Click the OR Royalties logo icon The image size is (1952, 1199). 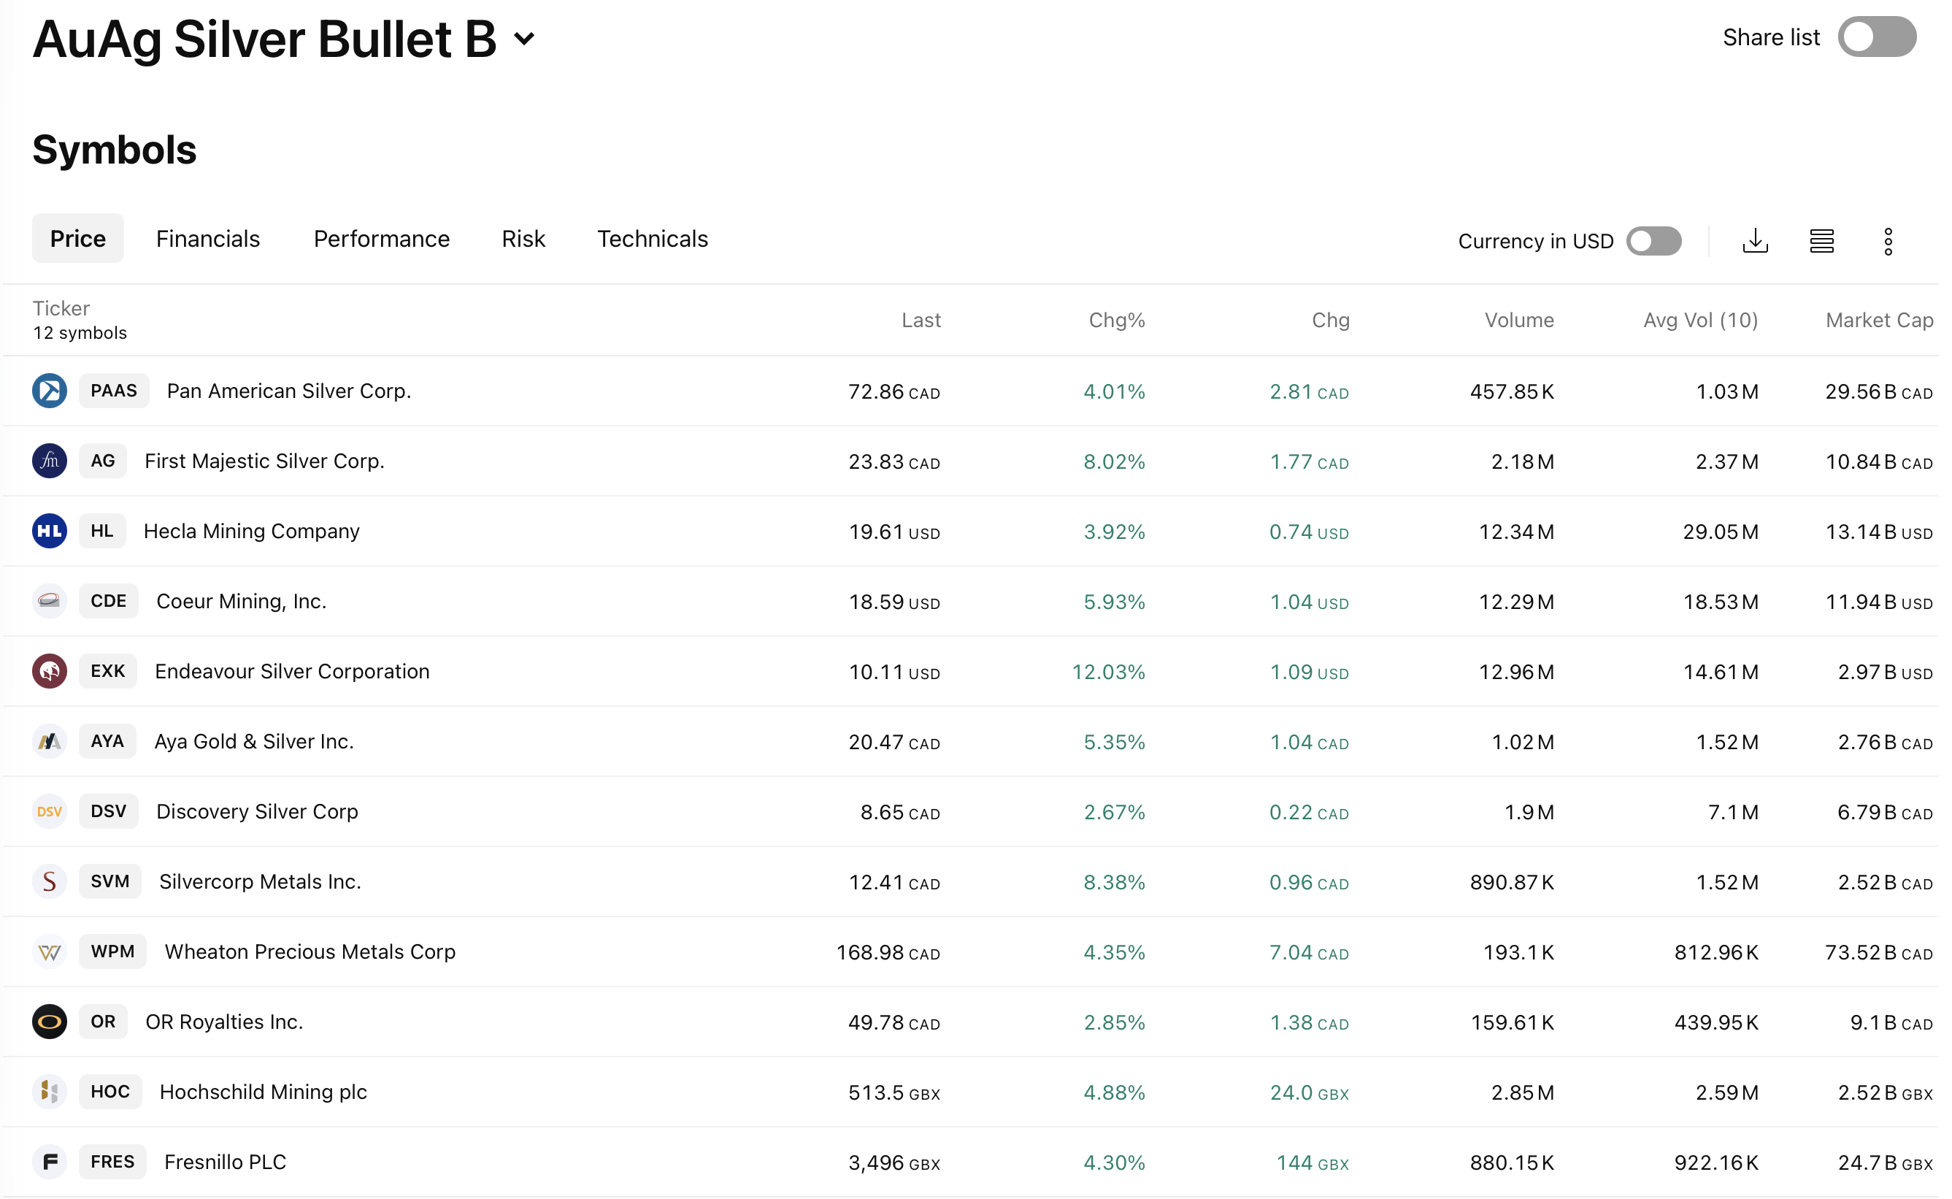(x=49, y=1022)
